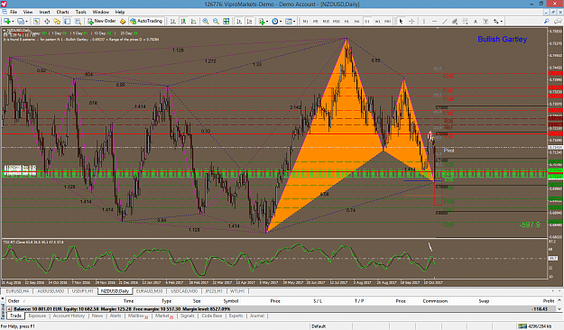
Task: Click the chat speech bubble icon
Action: [x=557, y=22]
